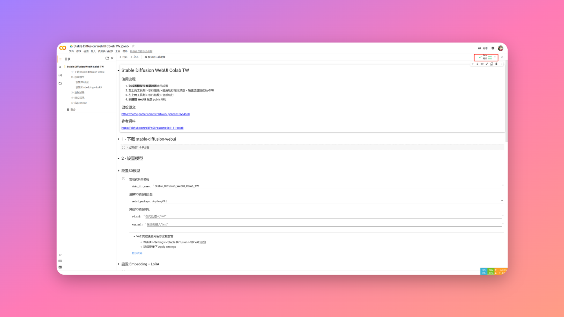Image resolution: width=564 pixels, height=317 pixels.
Task: Select outline item 設置 Embedding + LoRA
Action: pos(89,87)
